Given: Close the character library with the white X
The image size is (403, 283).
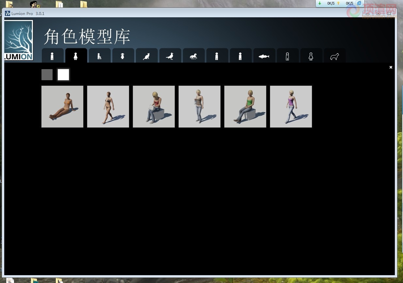Looking at the screenshot, I should pos(391,67).
